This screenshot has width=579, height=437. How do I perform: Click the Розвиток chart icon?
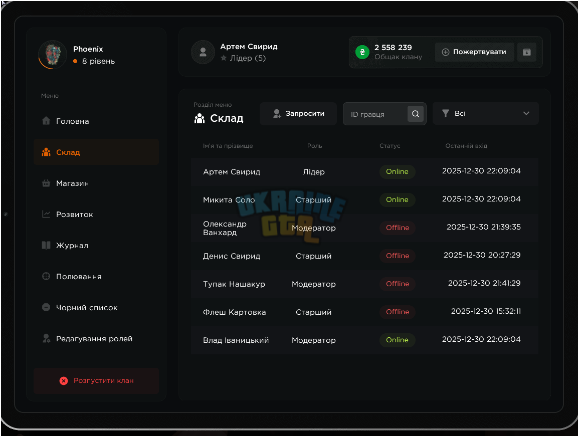tap(46, 214)
